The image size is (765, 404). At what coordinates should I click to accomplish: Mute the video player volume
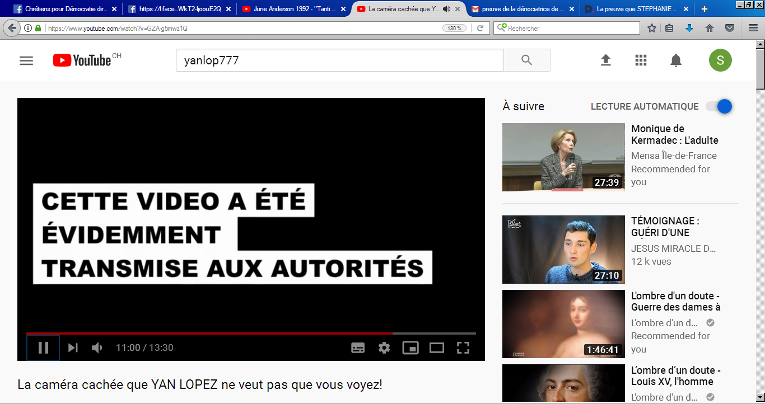(x=97, y=347)
